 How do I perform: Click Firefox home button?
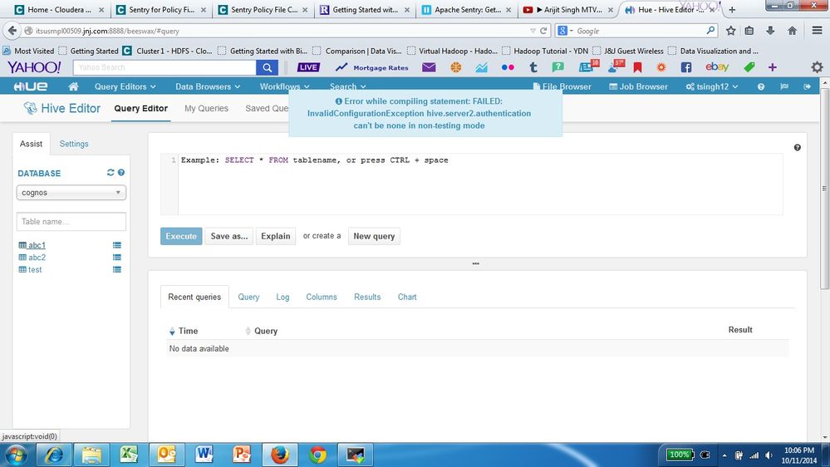coord(792,31)
